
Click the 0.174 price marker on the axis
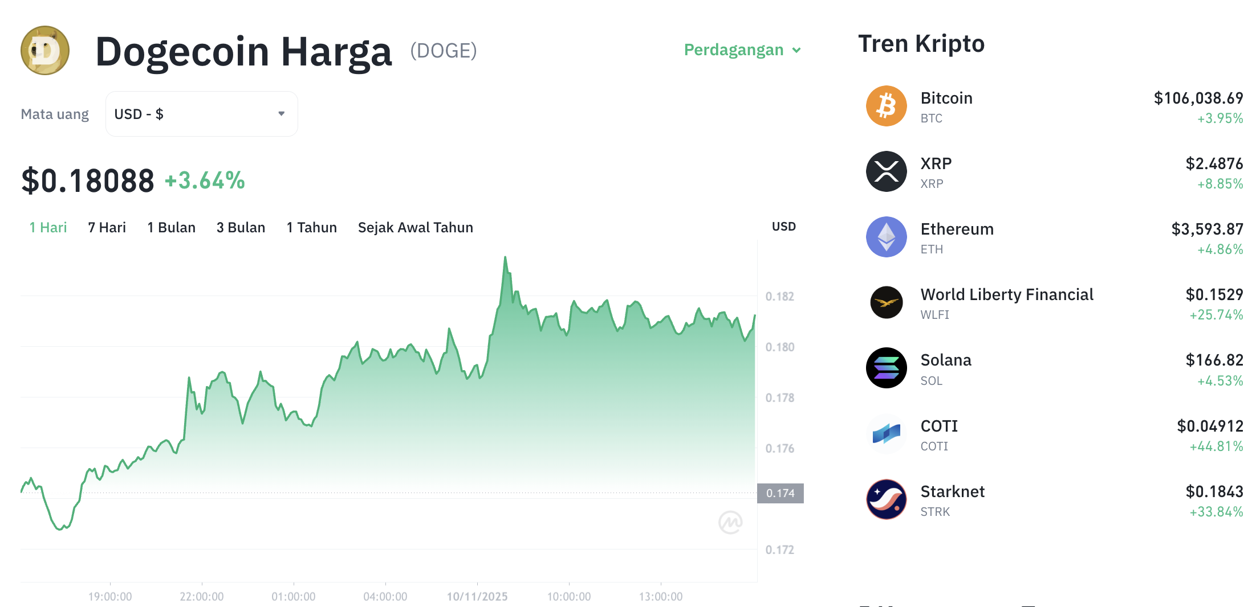(x=781, y=494)
